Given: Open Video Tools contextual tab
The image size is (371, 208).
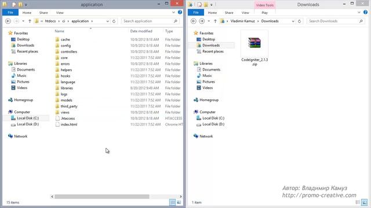Looking at the screenshot, I should (265, 5).
